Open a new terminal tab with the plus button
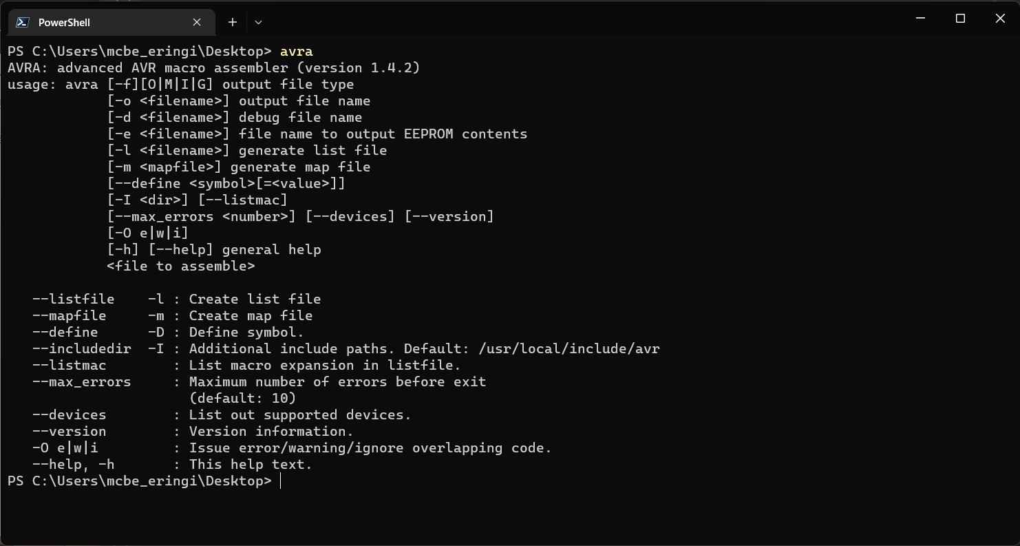Viewport: 1020px width, 546px height. [x=232, y=22]
